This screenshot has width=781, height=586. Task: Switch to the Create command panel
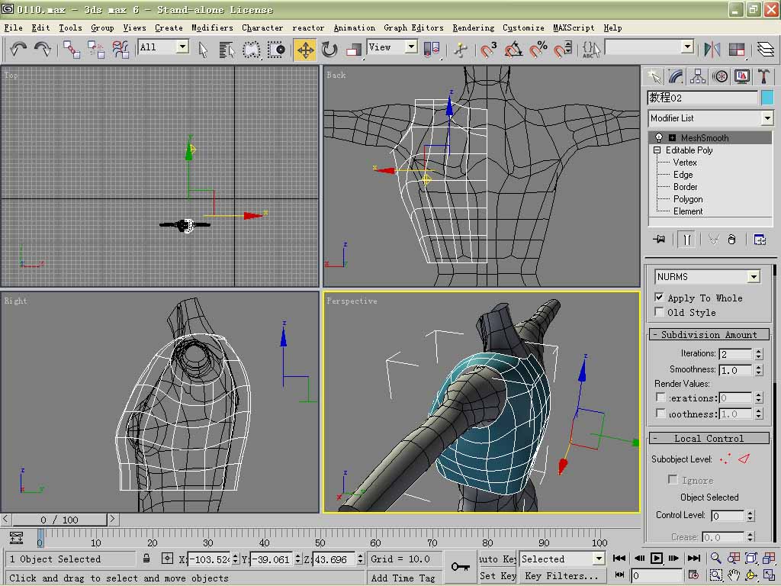point(654,76)
